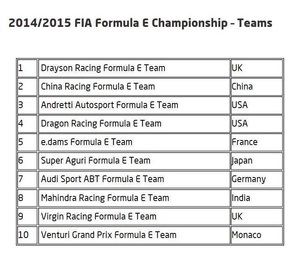
Task: Click Venturi Grand Prix Formula E Team
Action: point(134,235)
